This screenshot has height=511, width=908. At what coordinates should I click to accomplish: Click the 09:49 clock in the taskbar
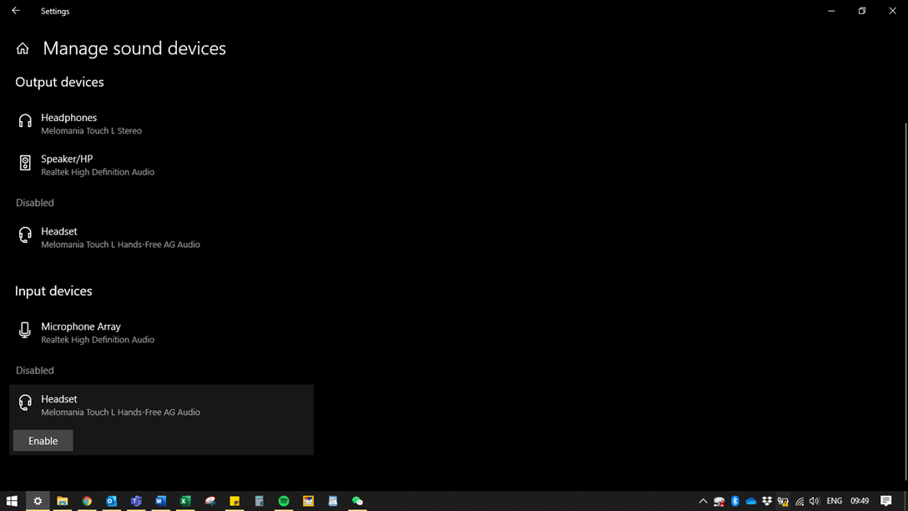tap(860, 501)
